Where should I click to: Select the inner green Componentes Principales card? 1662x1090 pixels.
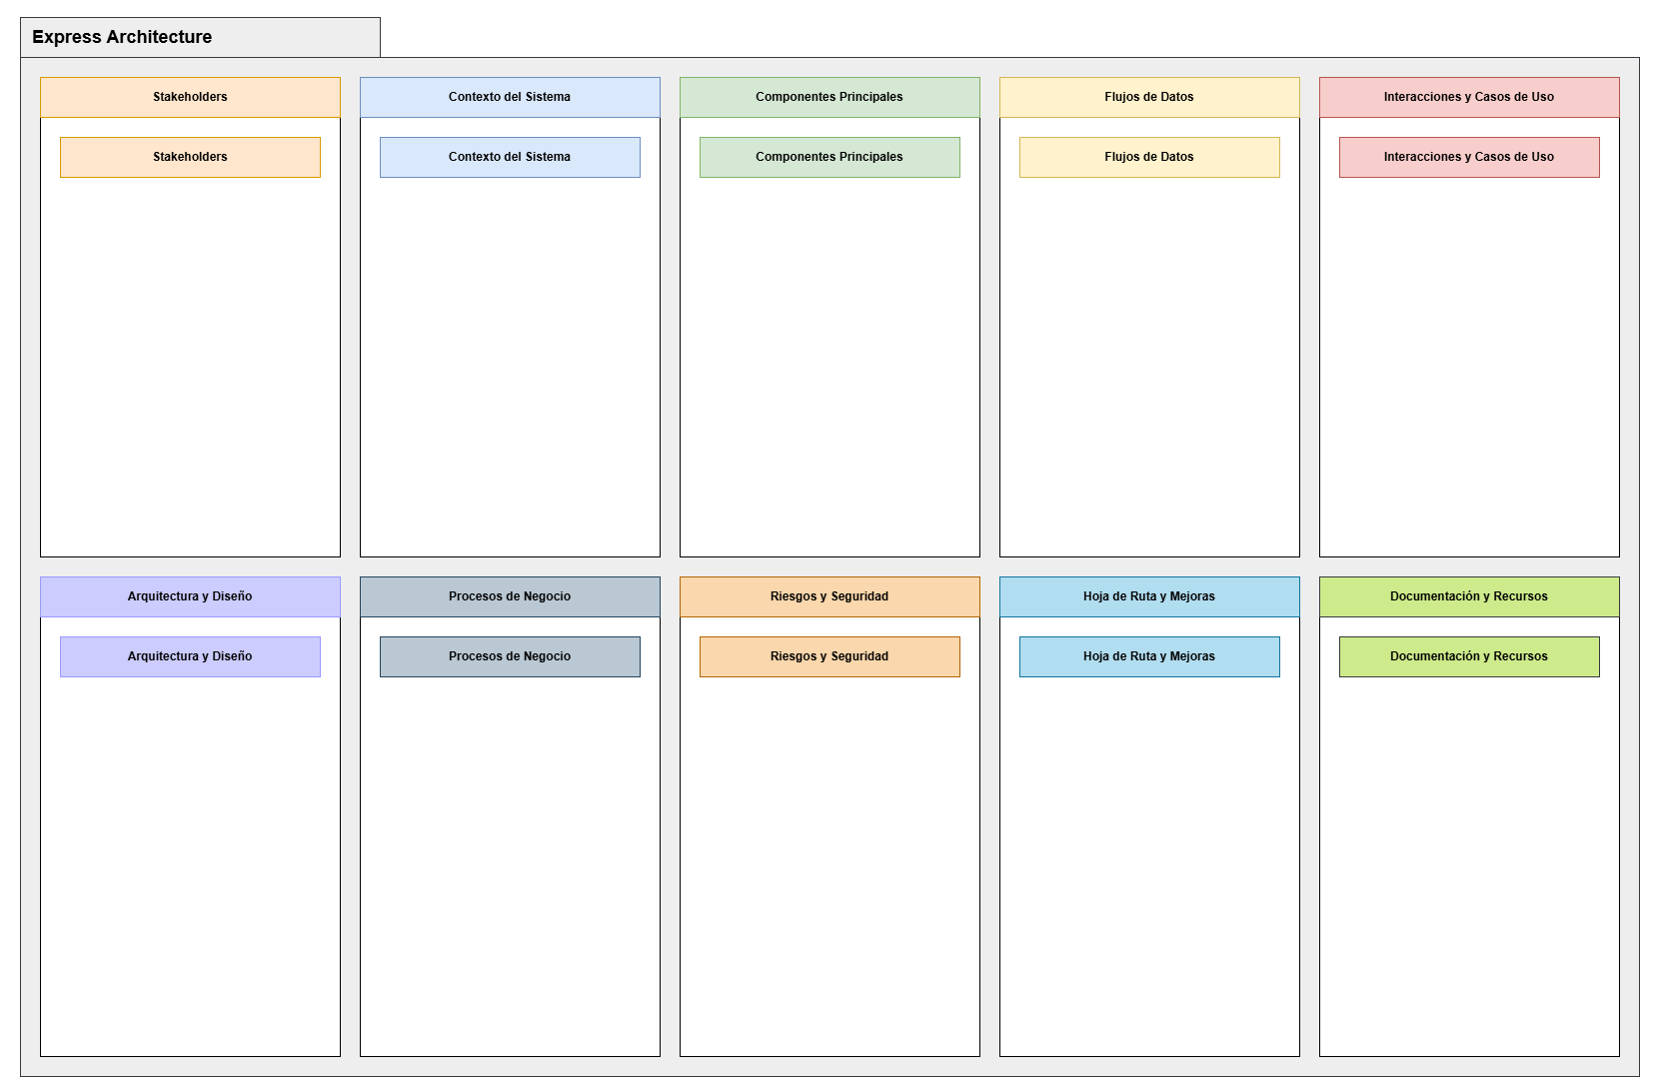tap(830, 157)
